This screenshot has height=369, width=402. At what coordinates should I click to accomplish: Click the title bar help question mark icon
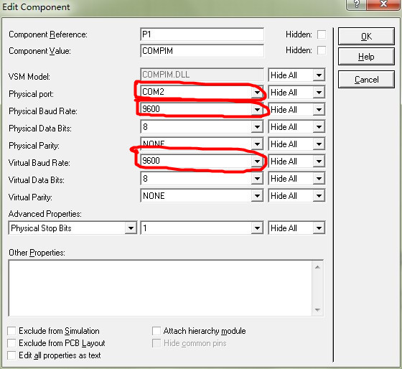click(356, 4)
